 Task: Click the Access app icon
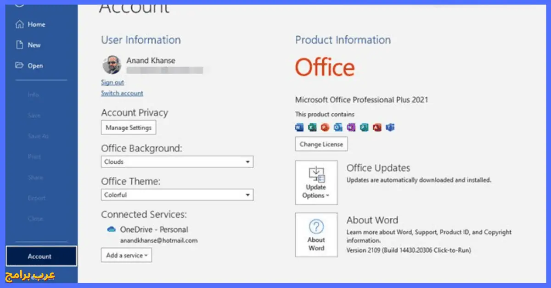pyautogui.click(x=377, y=127)
